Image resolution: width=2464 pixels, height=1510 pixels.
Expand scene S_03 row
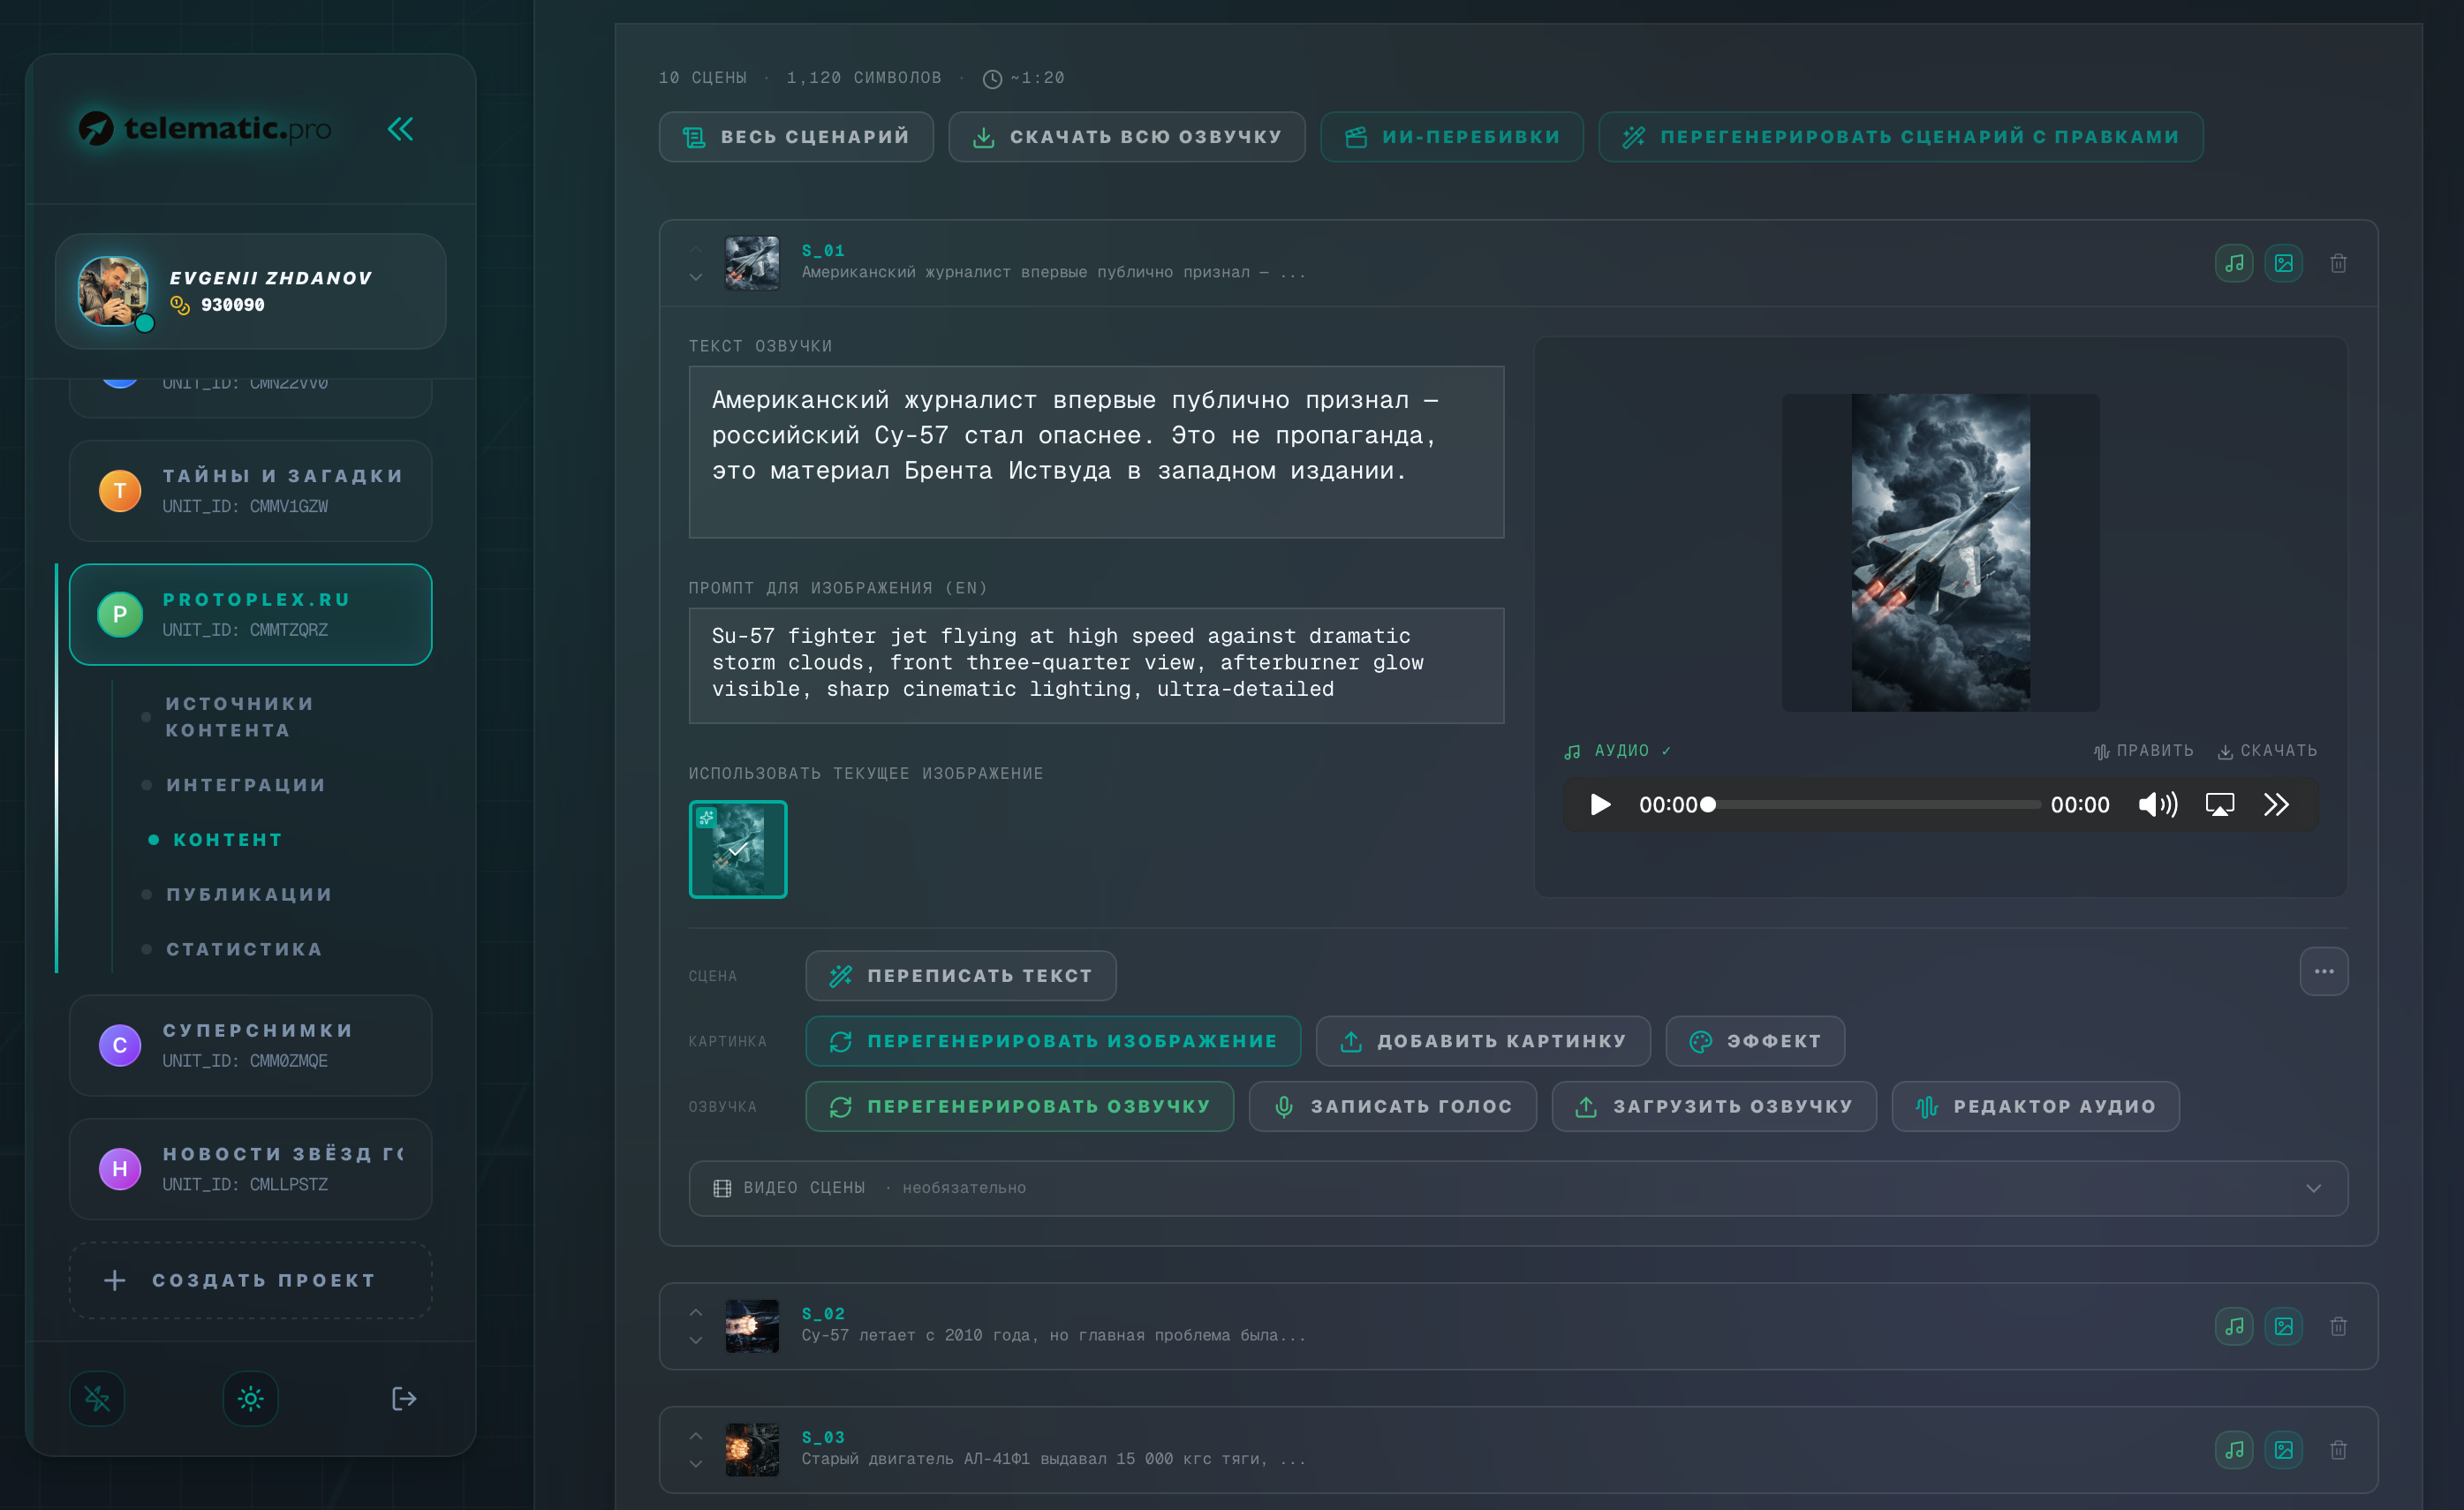1517,1450
